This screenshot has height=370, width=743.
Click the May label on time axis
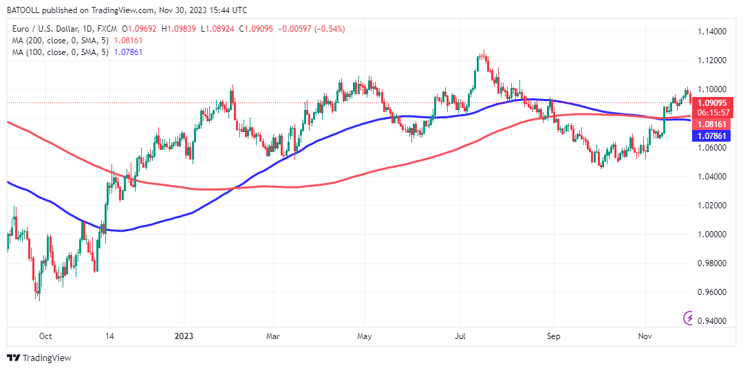(x=365, y=336)
